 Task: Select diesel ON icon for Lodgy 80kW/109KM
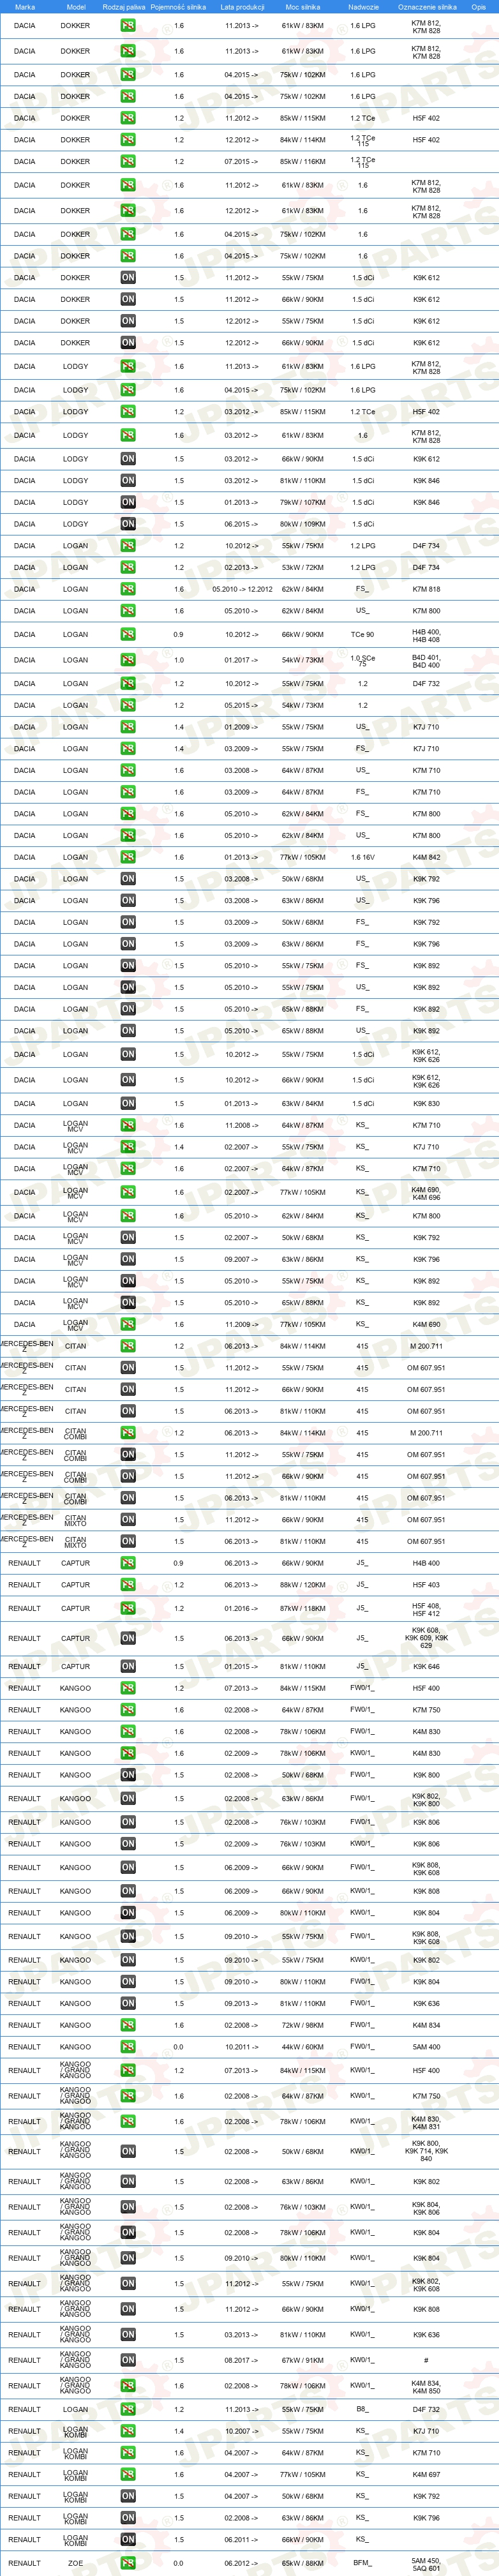coord(128,524)
